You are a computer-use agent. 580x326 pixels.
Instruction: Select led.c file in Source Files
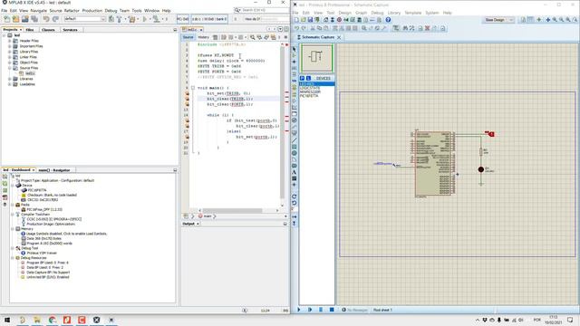pyautogui.click(x=30, y=73)
